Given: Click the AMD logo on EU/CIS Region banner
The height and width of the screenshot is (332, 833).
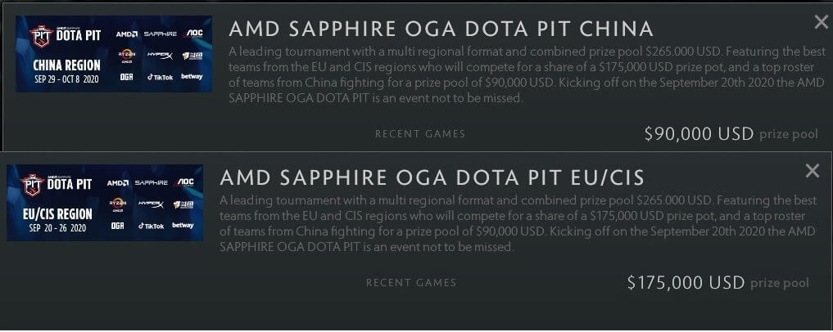Looking at the screenshot, I should point(117,183).
